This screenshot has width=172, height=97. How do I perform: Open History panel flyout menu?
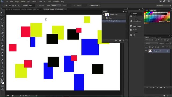click(126, 12)
